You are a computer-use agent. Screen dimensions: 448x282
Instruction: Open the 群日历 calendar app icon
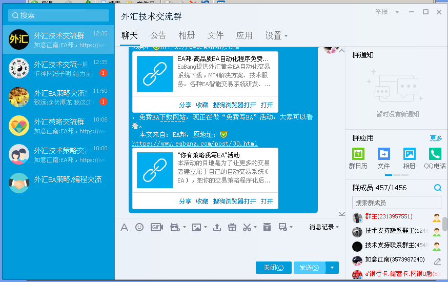coord(358,154)
